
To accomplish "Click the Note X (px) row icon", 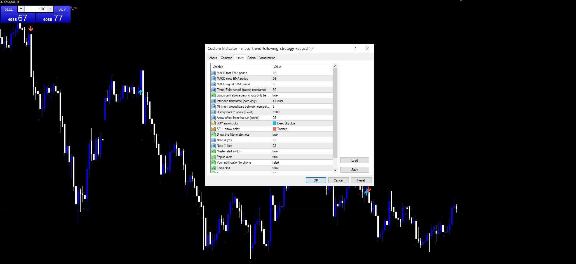I will (213, 140).
